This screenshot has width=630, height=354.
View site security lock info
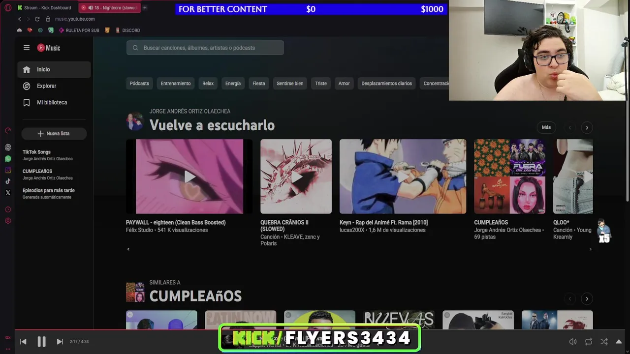click(48, 19)
